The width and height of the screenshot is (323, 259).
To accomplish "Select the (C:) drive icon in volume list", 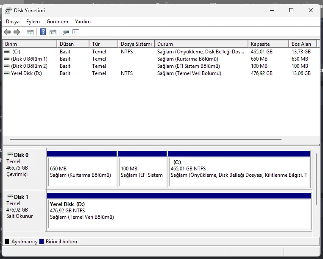I will tap(7, 52).
